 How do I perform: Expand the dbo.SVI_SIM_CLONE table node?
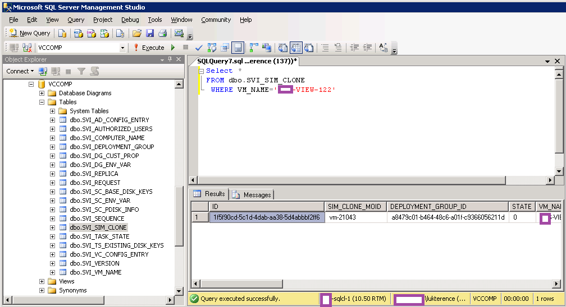[x=52, y=227]
